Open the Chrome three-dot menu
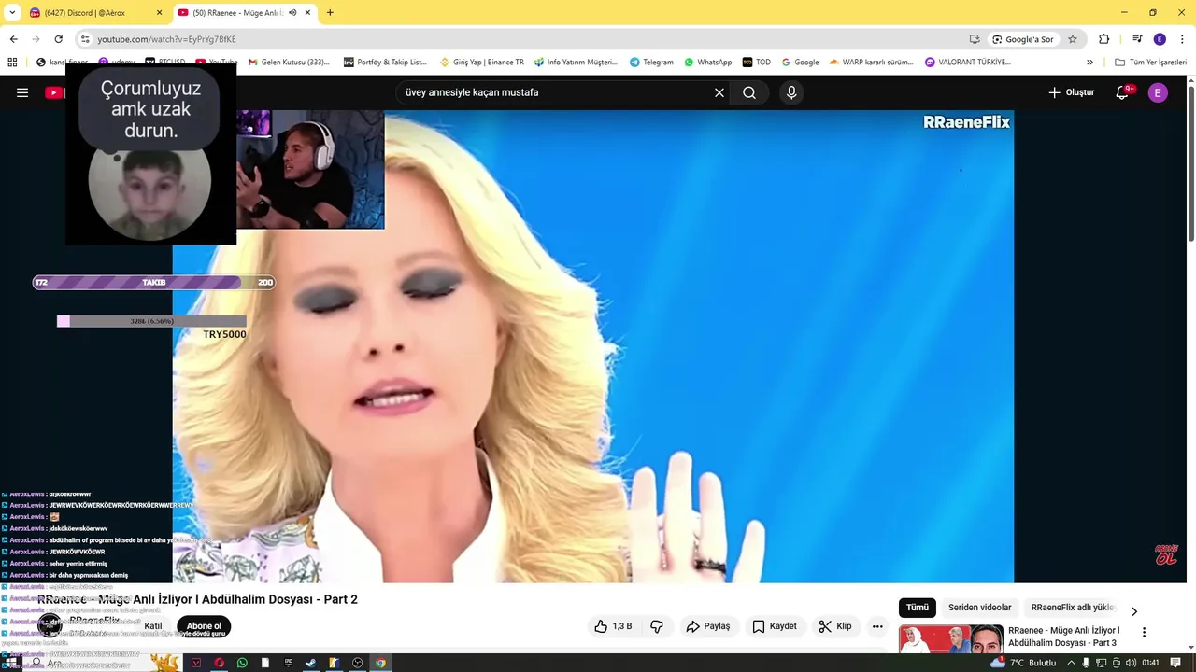Screen dimensions: 1196x672 click(x=1183, y=39)
